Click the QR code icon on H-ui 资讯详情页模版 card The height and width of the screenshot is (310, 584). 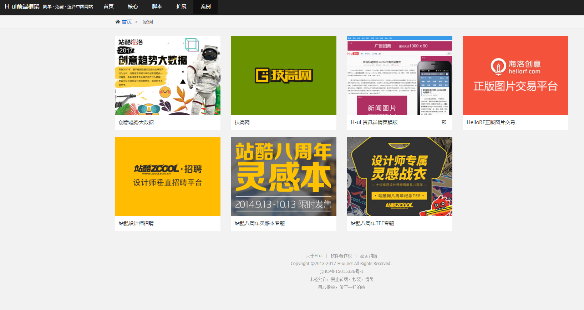point(444,122)
